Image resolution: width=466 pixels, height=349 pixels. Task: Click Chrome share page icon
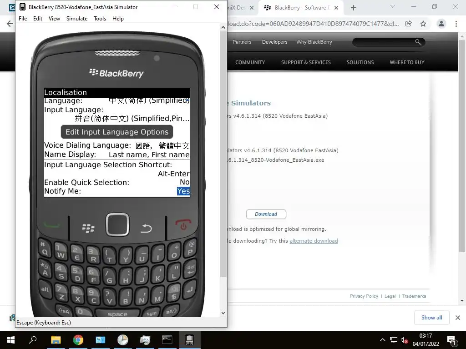click(x=409, y=24)
